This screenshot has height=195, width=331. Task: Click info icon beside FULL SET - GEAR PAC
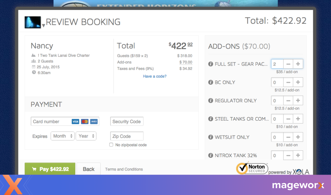click(x=210, y=64)
